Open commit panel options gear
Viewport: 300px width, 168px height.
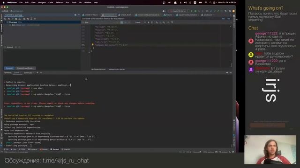pyautogui.click(x=75, y=15)
